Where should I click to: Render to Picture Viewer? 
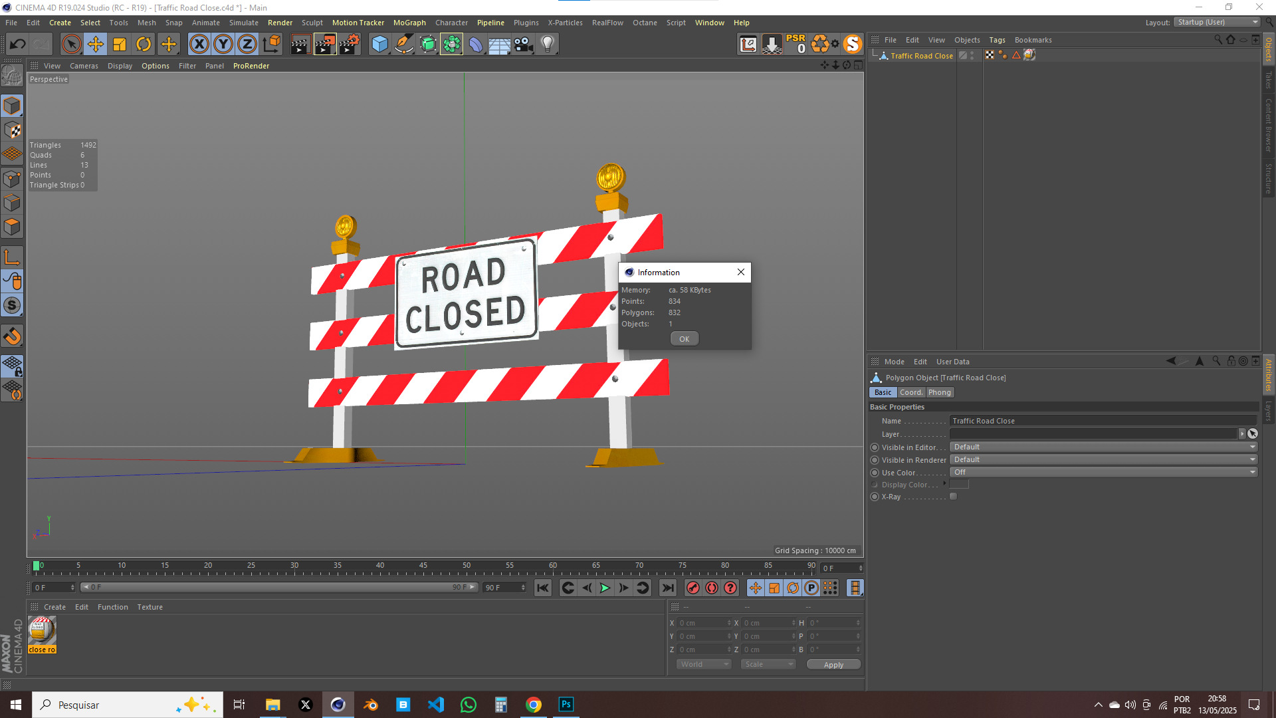(x=325, y=45)
